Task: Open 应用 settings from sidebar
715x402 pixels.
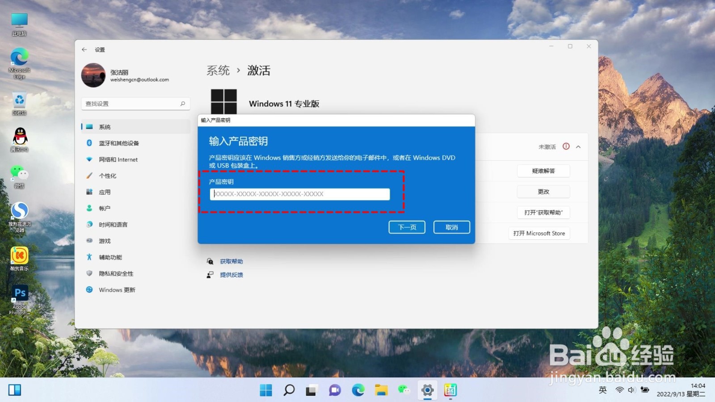Action: click(104, 192)
